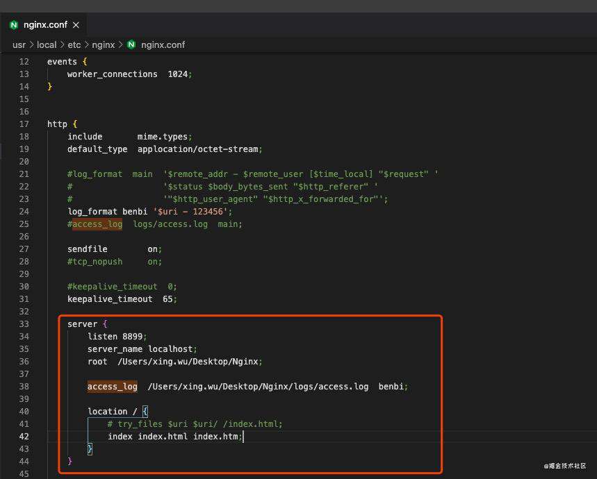597x479 pixels.
Task: Click 'server_name' directive text
Action: click(x=115, y=349)
